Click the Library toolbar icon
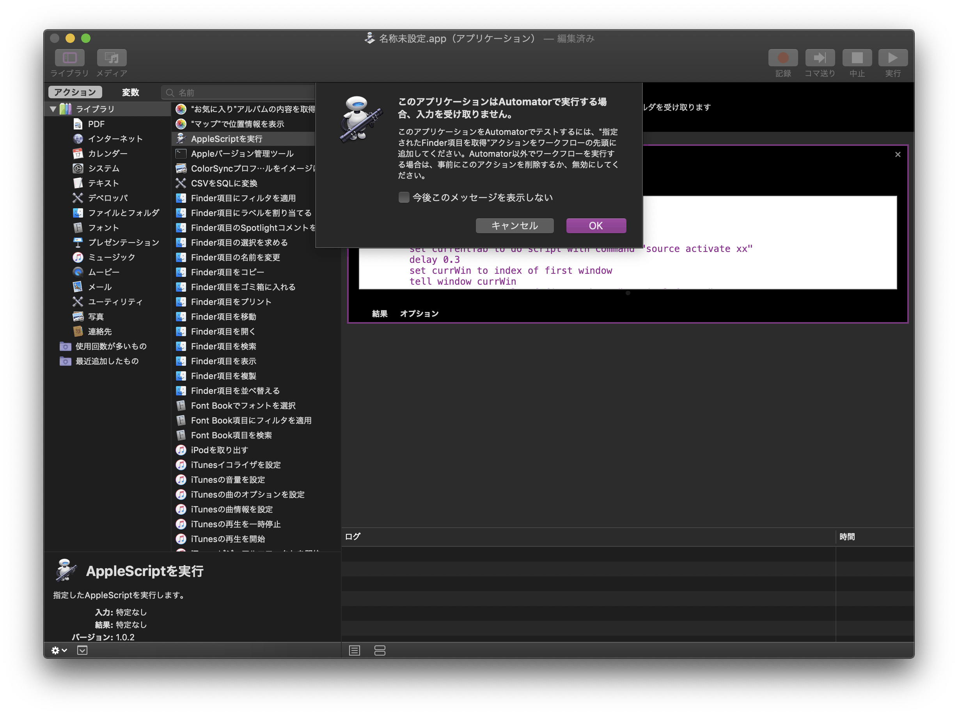 (x=70, y=58)
